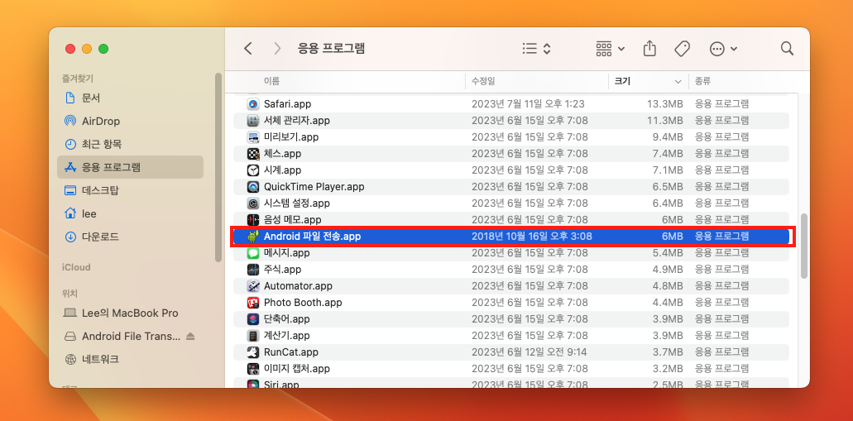Click the Android 파일 전송.app icon
The image size is (853, 421).
[253, 237]
